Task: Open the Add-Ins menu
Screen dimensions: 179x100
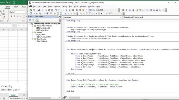Action: click(83, 6)
